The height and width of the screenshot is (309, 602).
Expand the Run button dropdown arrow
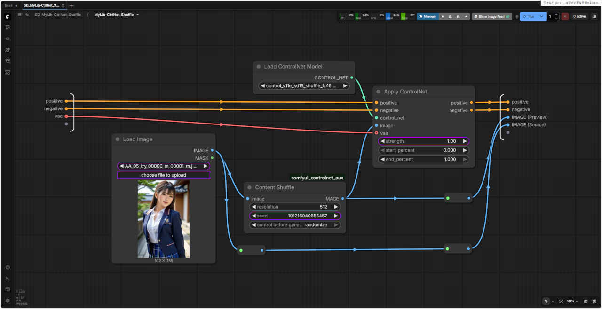(x=542, y=16)
